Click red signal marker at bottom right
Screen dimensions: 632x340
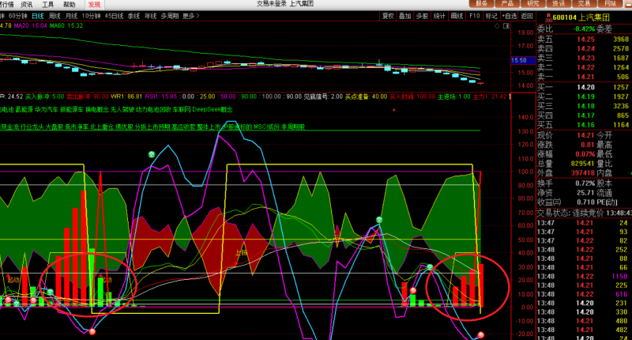click(480, 334)
